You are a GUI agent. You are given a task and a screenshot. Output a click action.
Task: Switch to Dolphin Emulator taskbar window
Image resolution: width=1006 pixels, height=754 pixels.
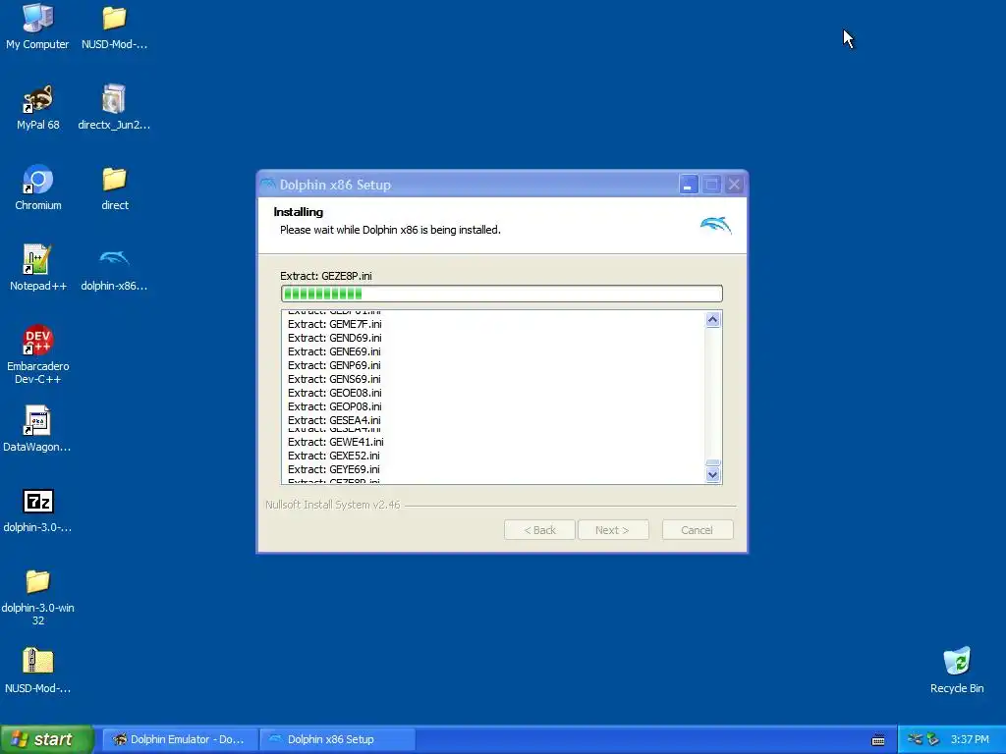(180, 739)
